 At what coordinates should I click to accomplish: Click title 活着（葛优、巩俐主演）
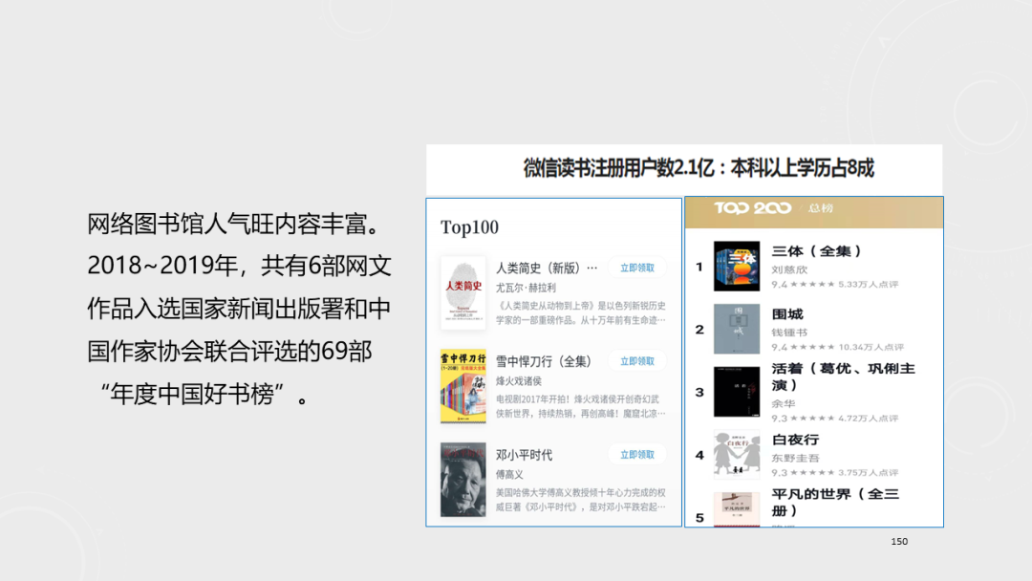[x=843, y=377]
